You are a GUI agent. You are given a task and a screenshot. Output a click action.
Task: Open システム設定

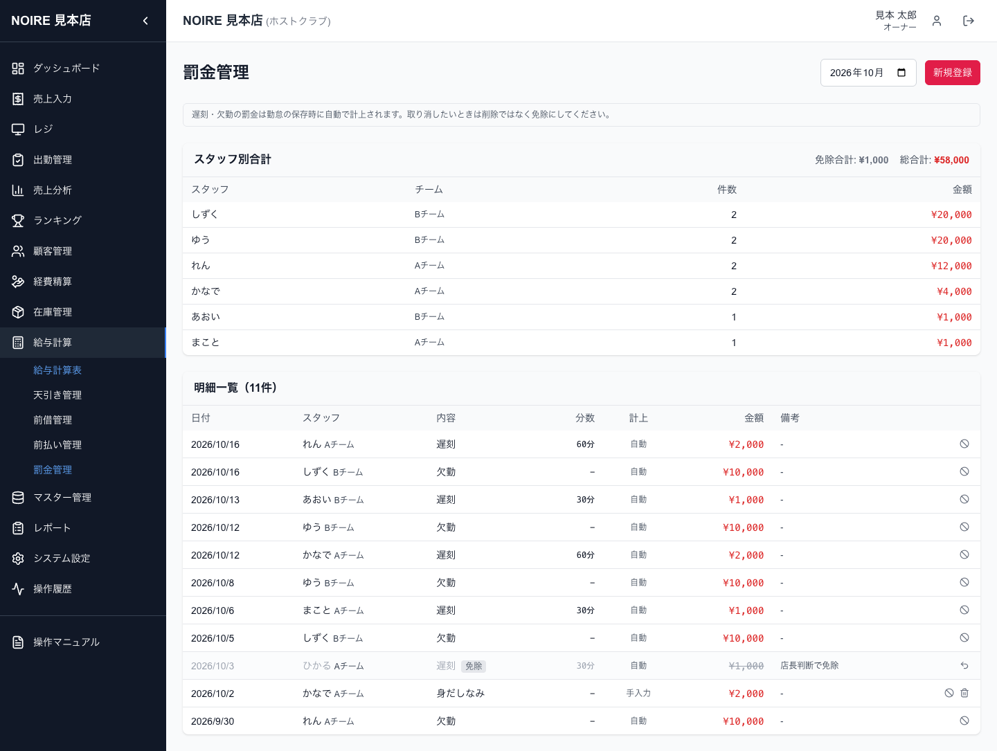tap(83, 559)
